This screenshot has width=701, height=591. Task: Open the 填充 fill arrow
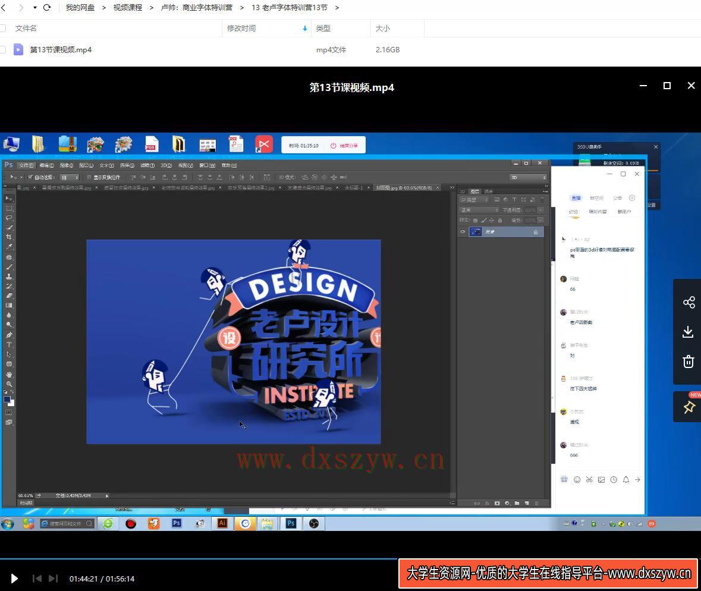(x=540, y=221)
